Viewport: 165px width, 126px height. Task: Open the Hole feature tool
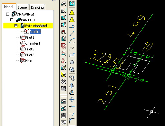63,46
